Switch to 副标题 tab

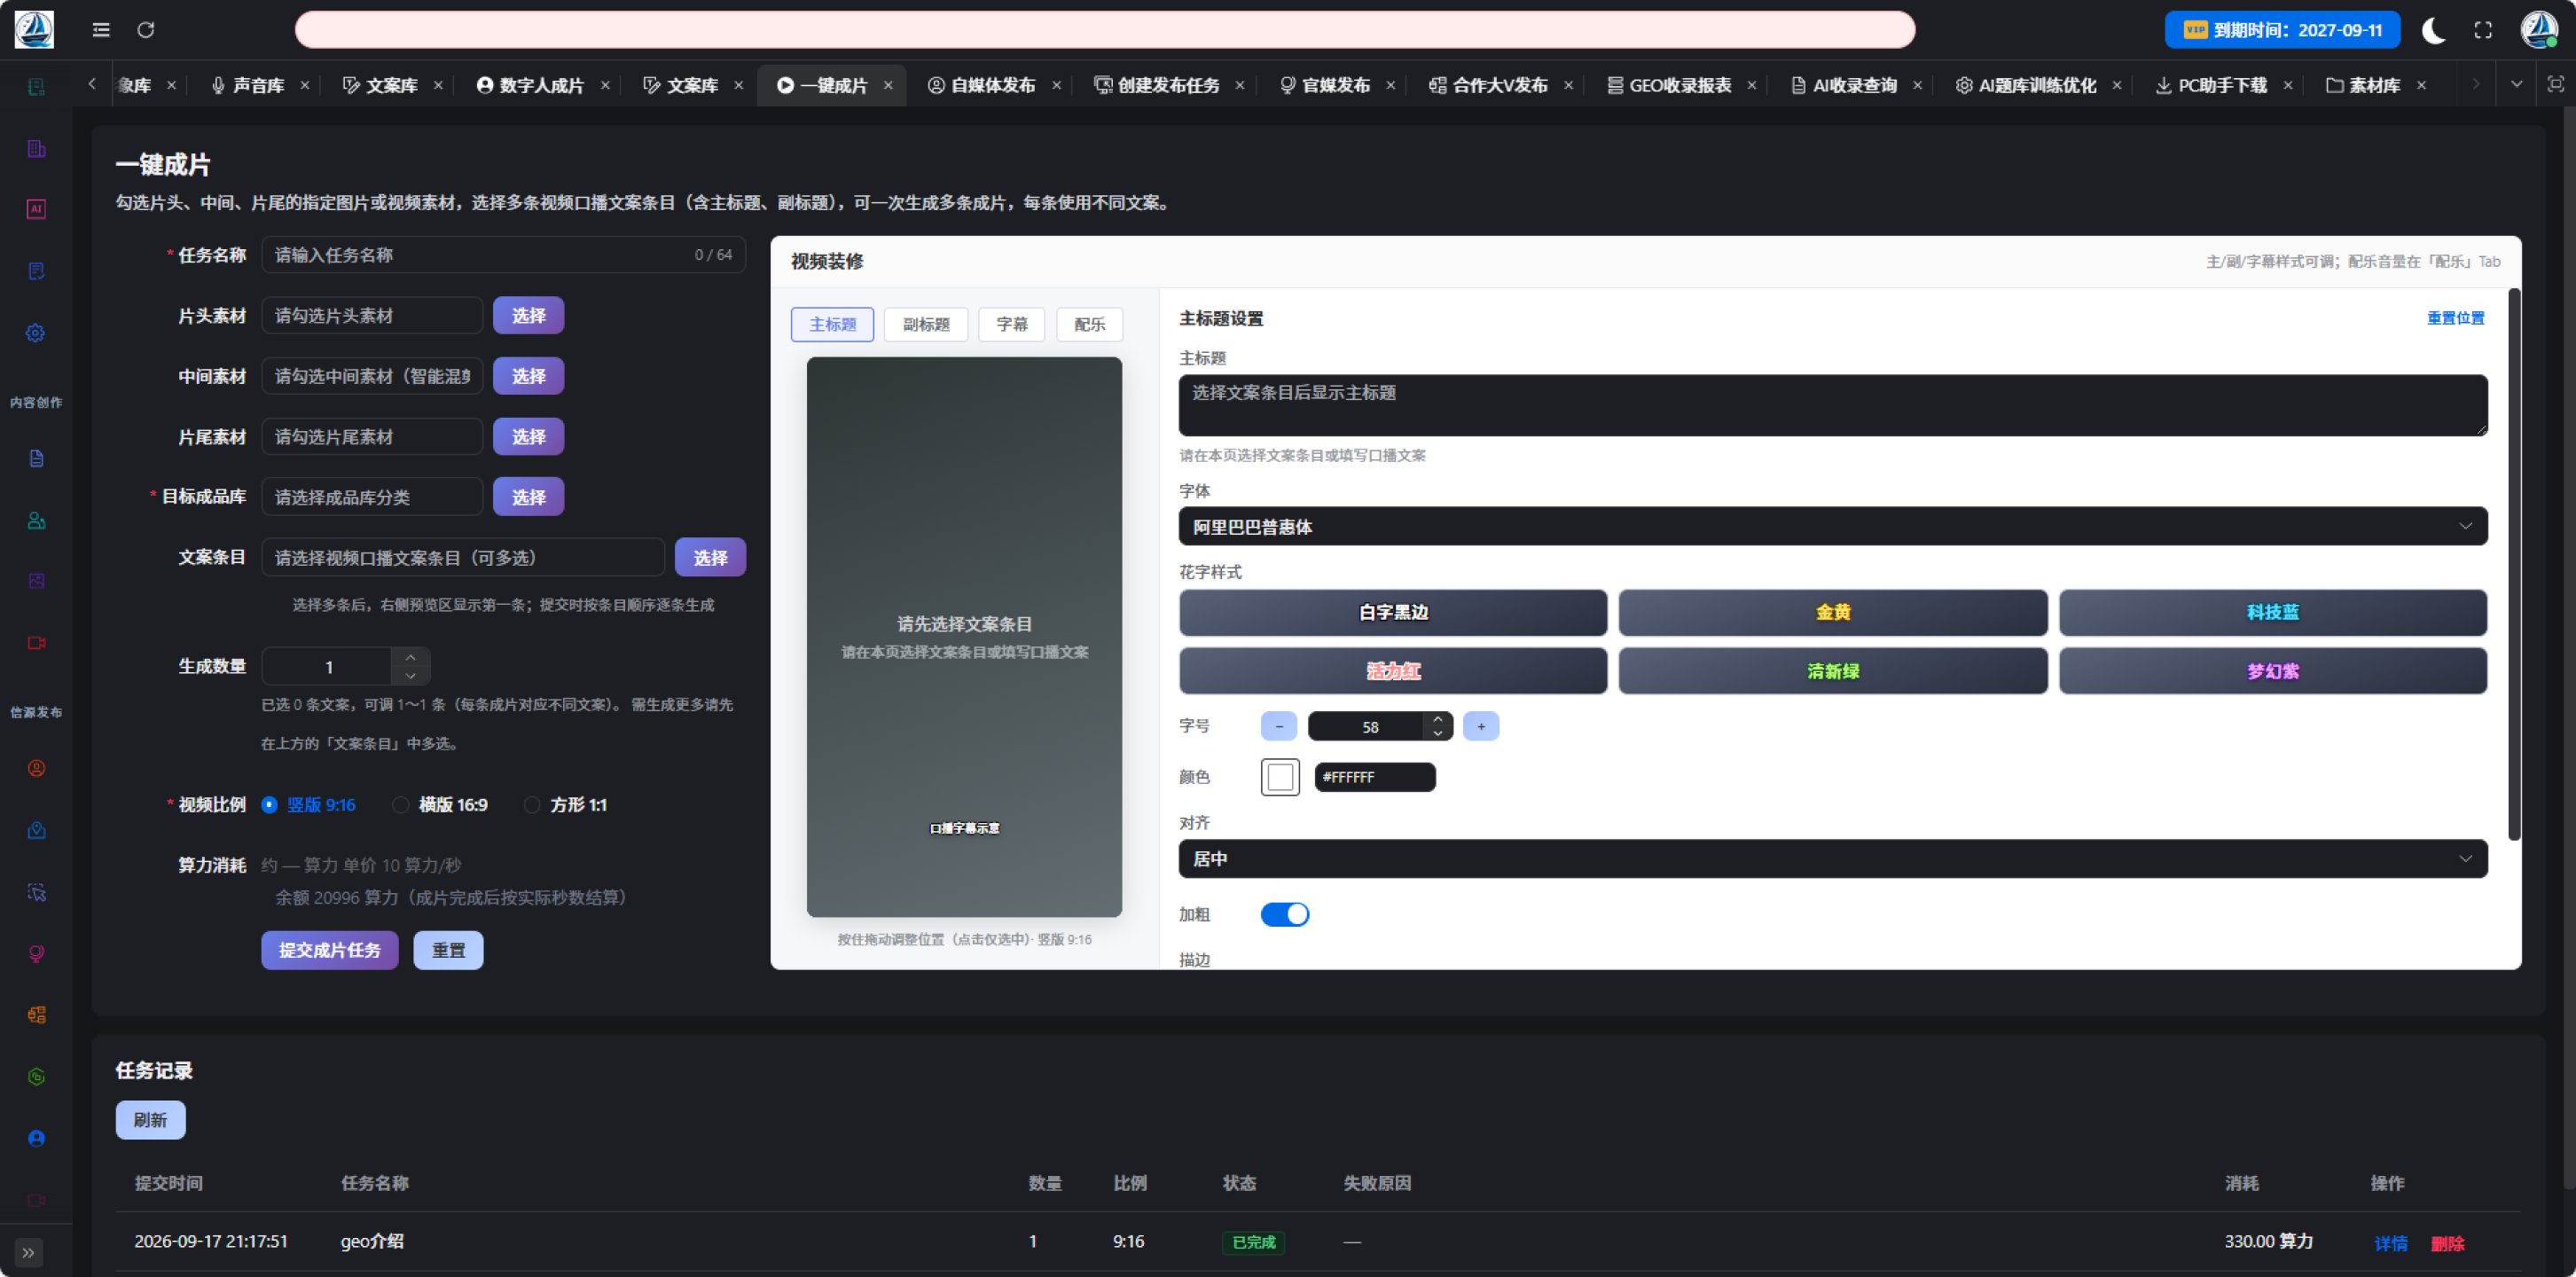click(x=926, y=324)
